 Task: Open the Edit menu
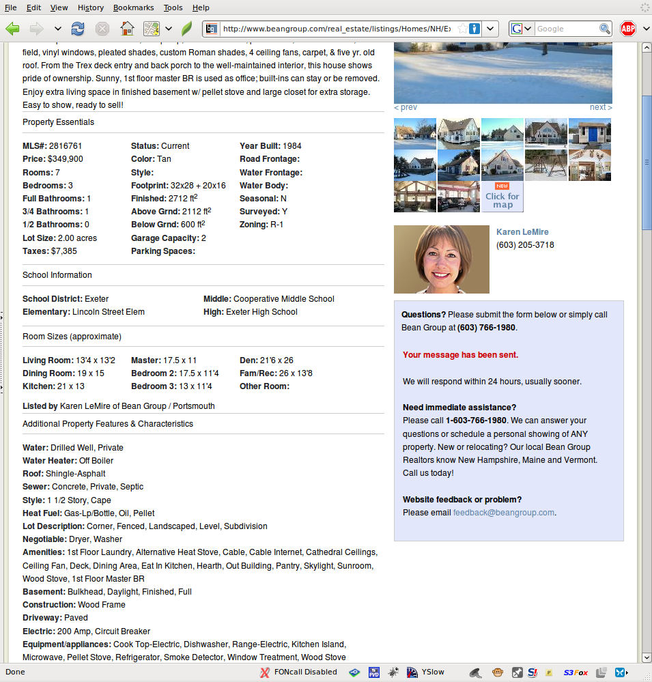tap(33, 8)
